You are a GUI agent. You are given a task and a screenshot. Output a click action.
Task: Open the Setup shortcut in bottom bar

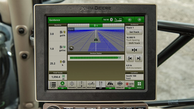(53, 85)
